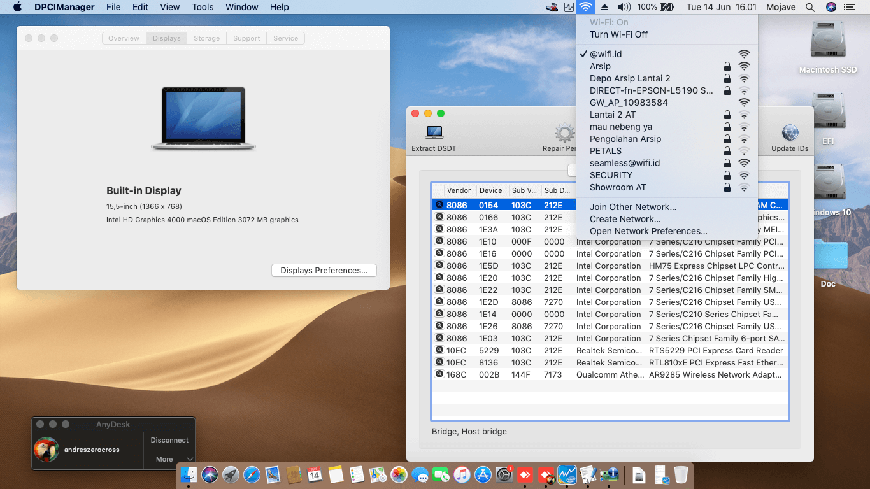
Task: Join the Depo Arsip Lantai 2 network
Action: coord(667,78)
